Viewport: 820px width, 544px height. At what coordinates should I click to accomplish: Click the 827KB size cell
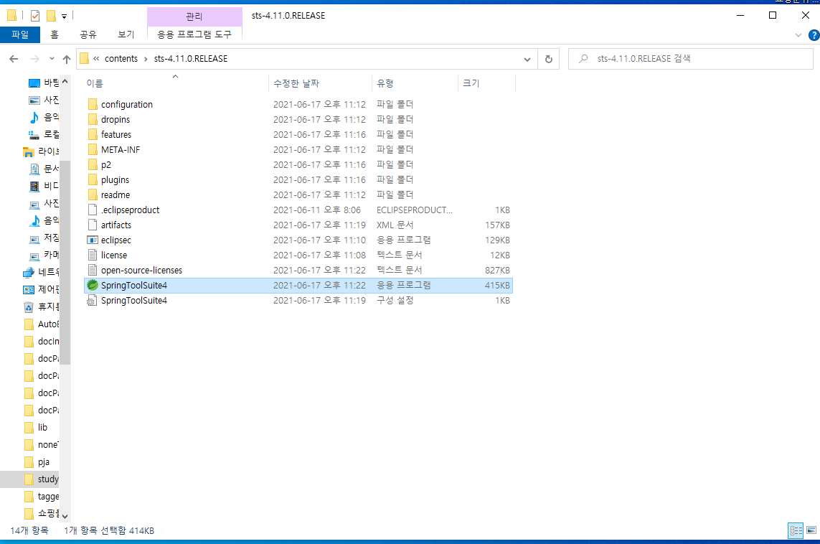[x=497, y=271]
